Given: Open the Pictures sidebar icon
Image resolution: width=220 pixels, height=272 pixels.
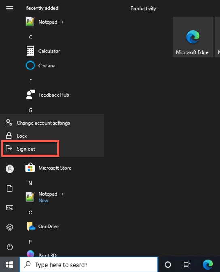Looking at the screenshot, I should pos(10,207).
